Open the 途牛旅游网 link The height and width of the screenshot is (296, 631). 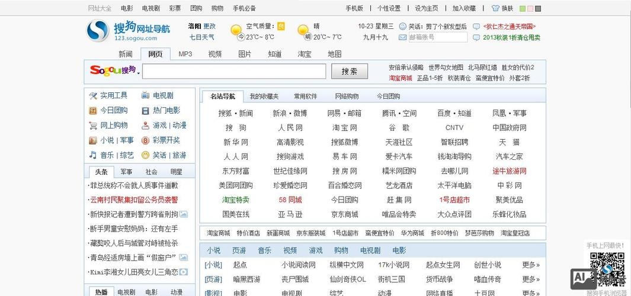[510, 171]
